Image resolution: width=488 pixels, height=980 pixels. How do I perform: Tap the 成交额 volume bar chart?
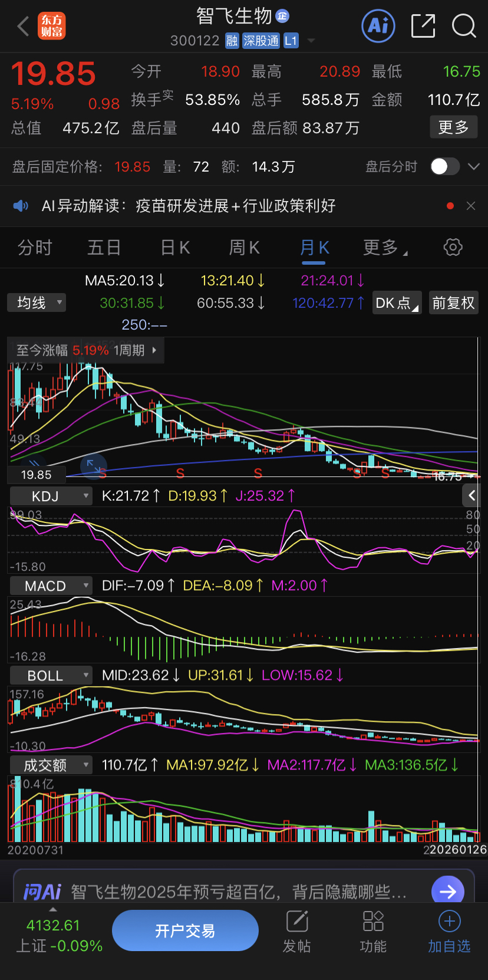(244, 809)
